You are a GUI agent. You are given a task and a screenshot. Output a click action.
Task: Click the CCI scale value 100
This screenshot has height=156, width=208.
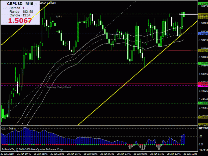200,136
